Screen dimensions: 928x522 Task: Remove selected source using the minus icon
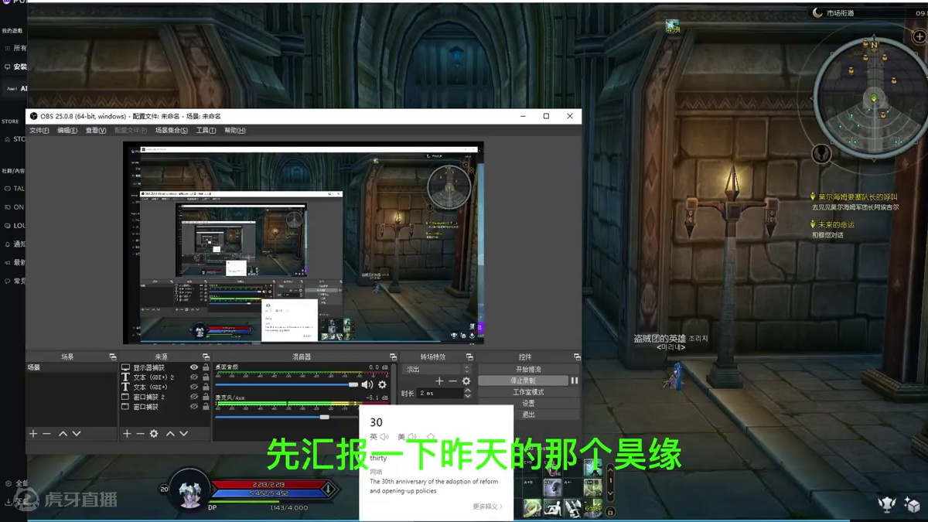(140, 434)
